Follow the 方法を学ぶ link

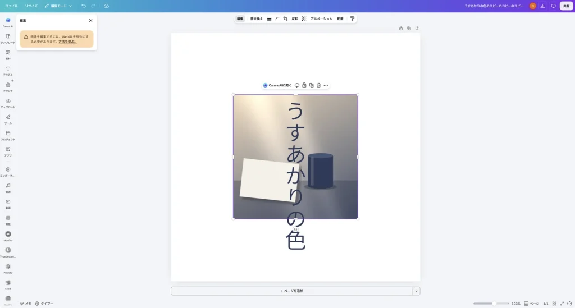pos(67,42)
